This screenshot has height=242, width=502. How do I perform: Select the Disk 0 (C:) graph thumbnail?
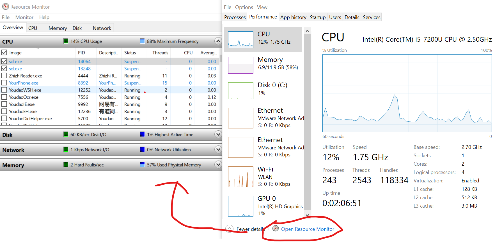point(241,91)
